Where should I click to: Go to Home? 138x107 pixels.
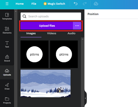coord(20,4)
